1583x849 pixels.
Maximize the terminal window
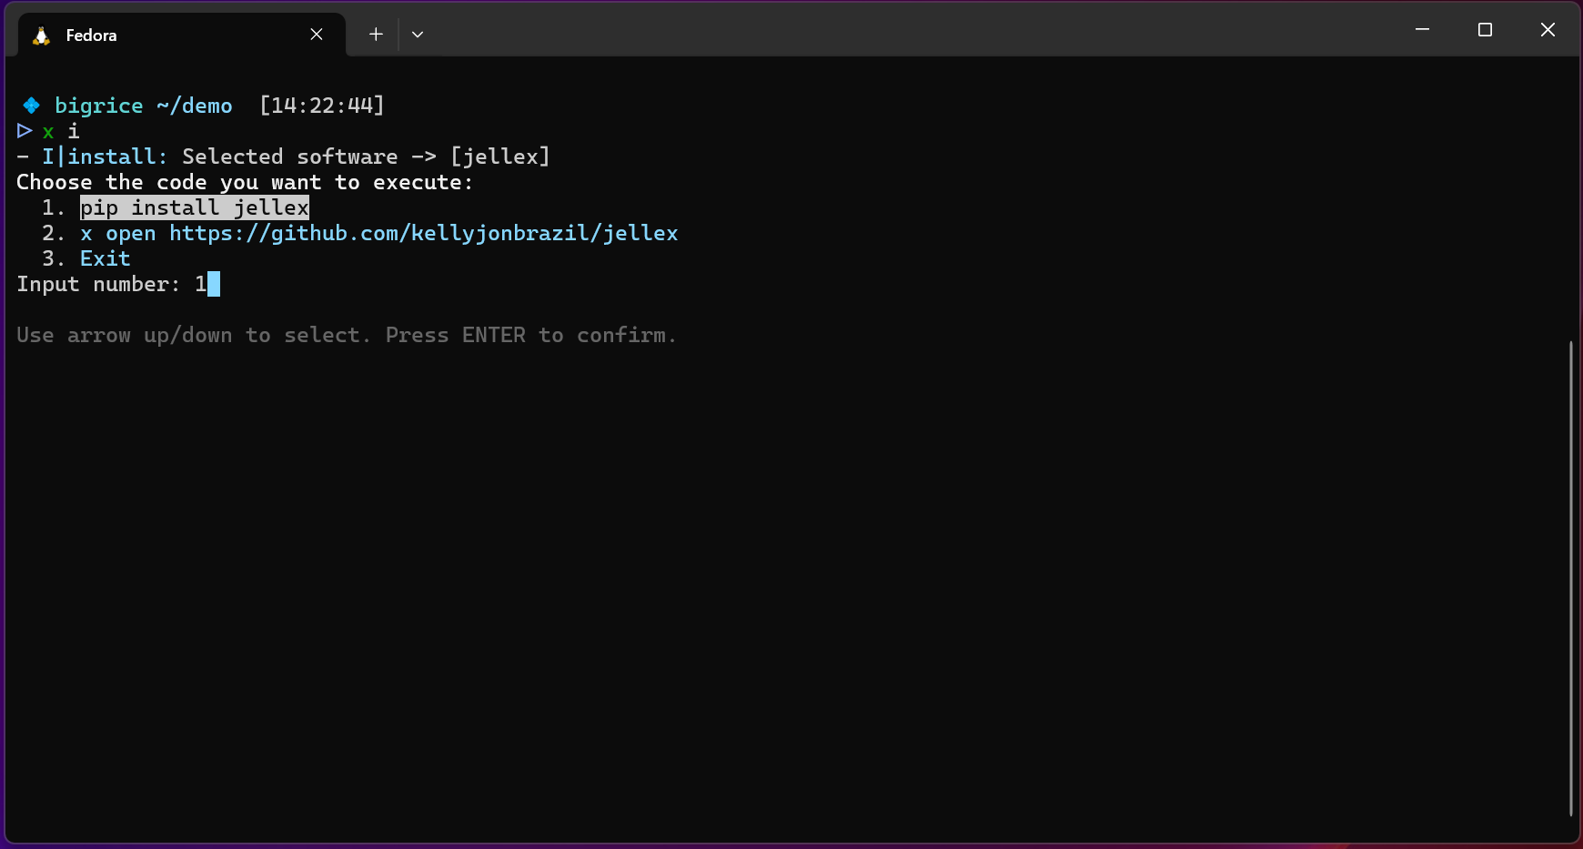coord(1486,30)
